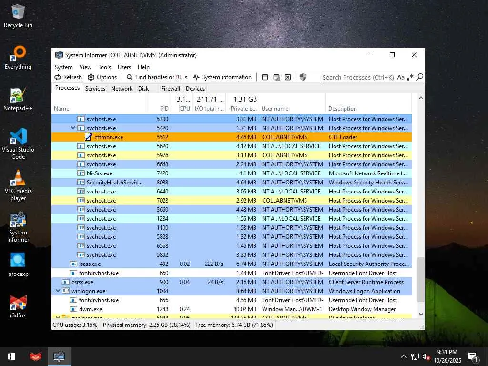Select the csrss.exe process
The width and height of the screenshot is (488, 366).
pyautogui.click(x=232, y=282)
